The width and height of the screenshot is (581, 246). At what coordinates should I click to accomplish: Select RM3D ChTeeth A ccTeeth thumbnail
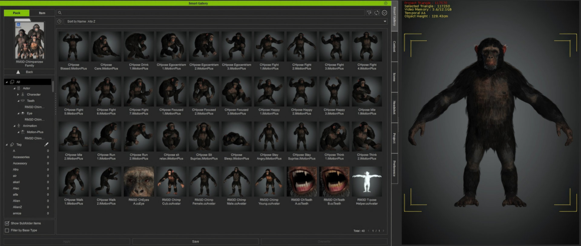[x=302, y=181]
